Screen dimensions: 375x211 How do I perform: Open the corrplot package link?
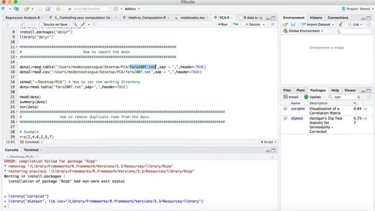[298, 108]
